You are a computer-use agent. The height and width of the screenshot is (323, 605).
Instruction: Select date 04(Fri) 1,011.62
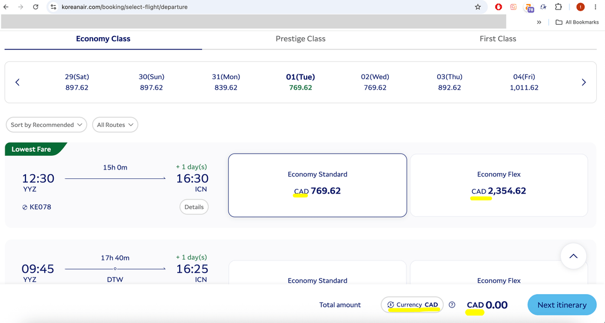[x=524, y=82]
